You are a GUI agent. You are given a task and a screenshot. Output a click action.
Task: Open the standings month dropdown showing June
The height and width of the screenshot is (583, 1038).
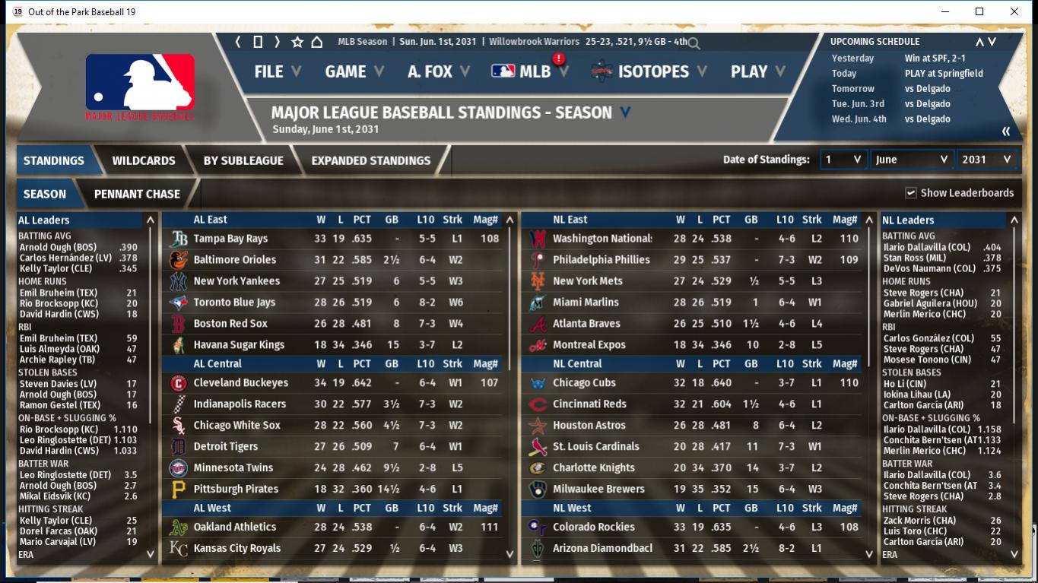pyautogui.click(x=912, y=160)
